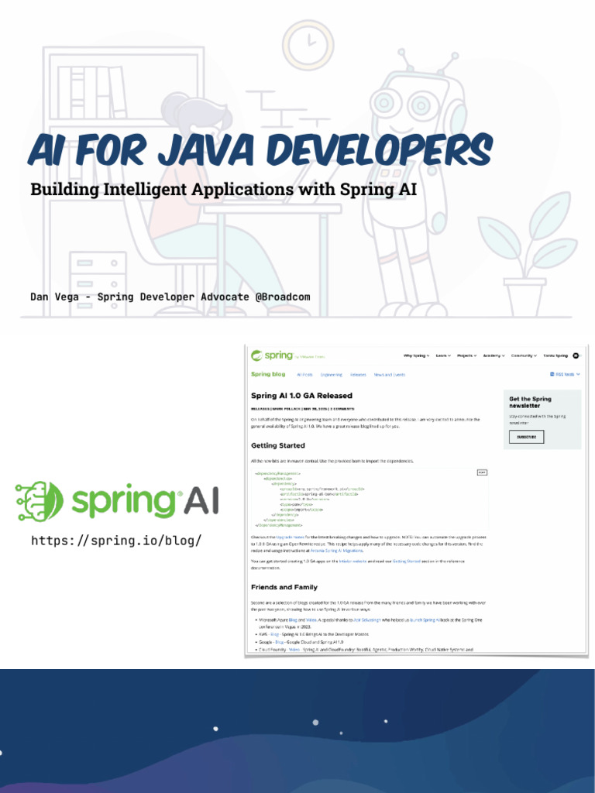Open the Learn dropdown menu
Screen dimensions: 595x793
(442, 356)
